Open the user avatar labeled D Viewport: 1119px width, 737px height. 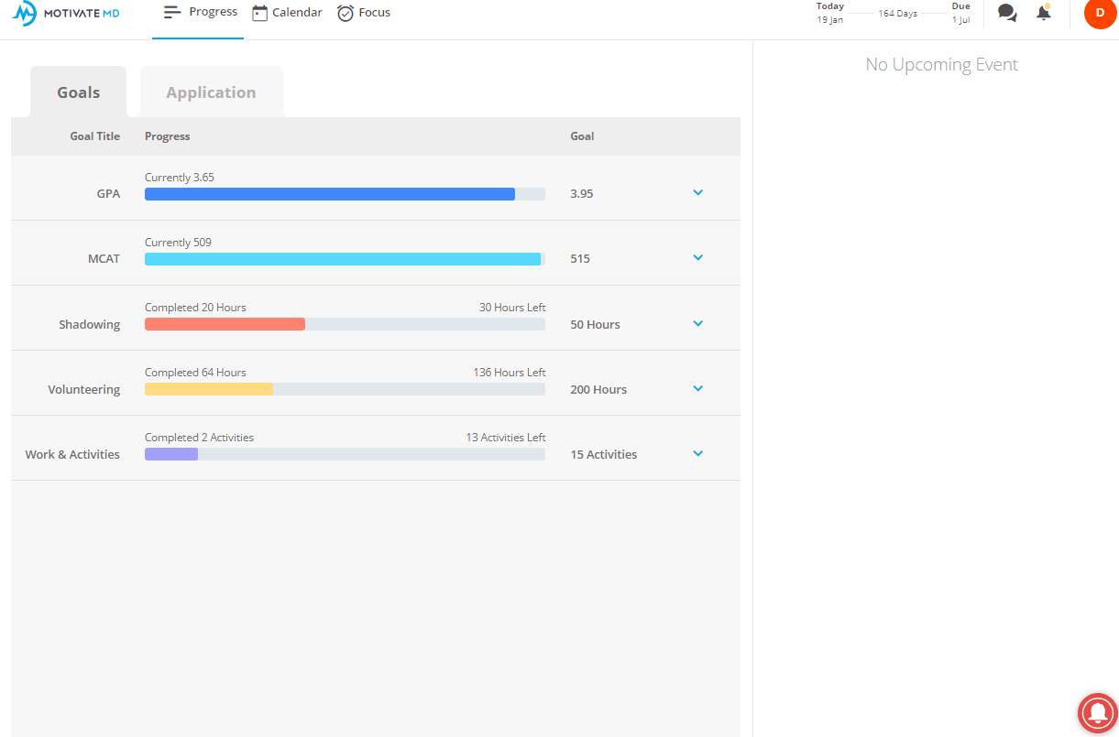point(1100,13)
